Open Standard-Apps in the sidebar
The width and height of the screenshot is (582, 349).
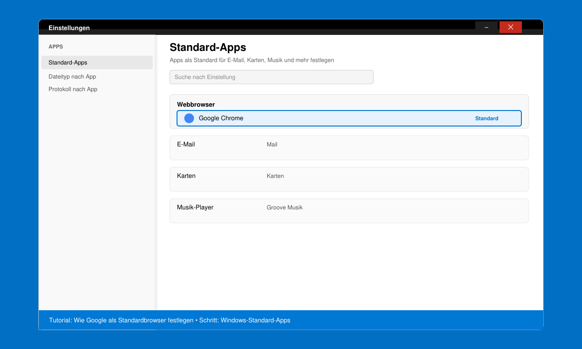(97, 63)
